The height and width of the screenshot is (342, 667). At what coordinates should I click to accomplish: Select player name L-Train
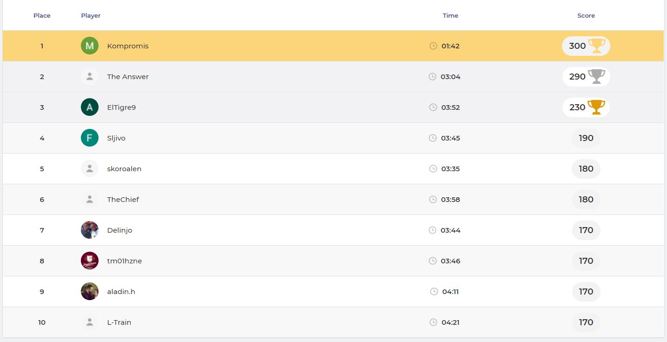119,322
